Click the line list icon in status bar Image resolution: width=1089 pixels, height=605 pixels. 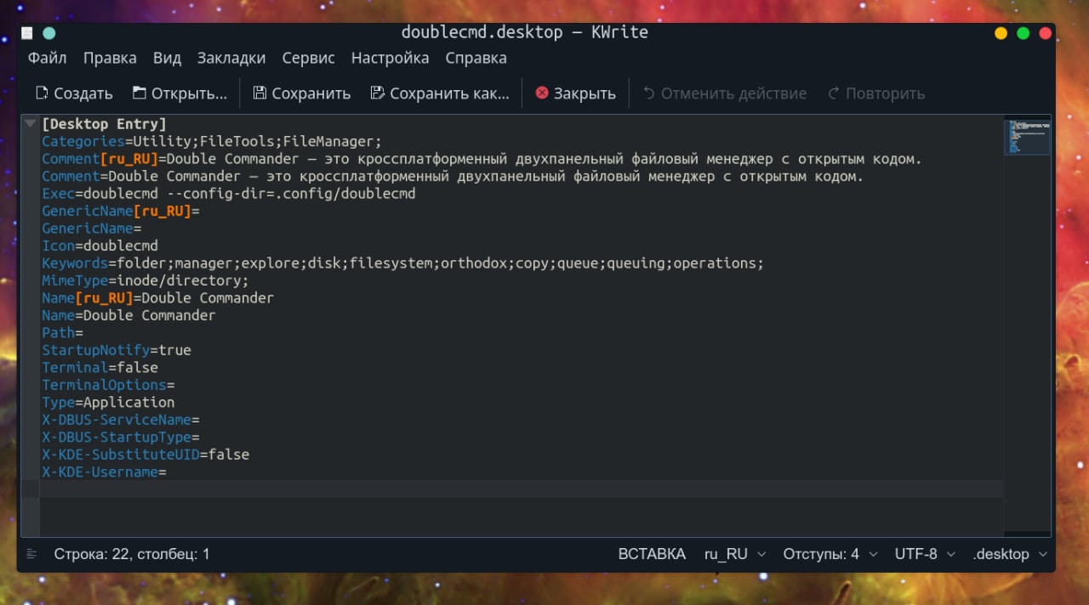[31, 554]
